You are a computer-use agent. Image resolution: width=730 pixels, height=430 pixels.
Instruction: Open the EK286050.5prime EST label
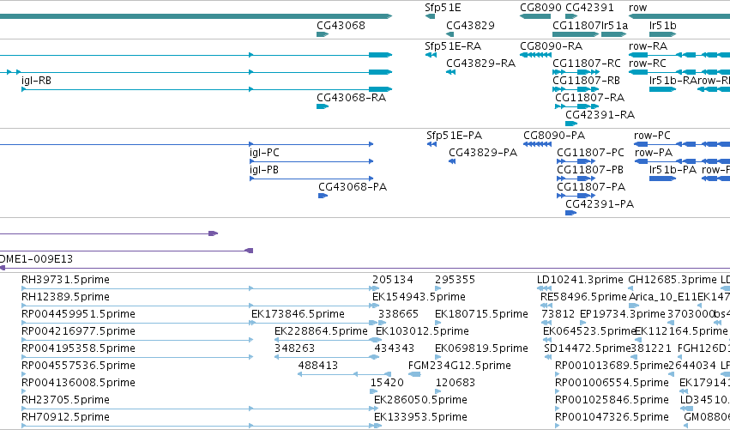click(420, 401)
